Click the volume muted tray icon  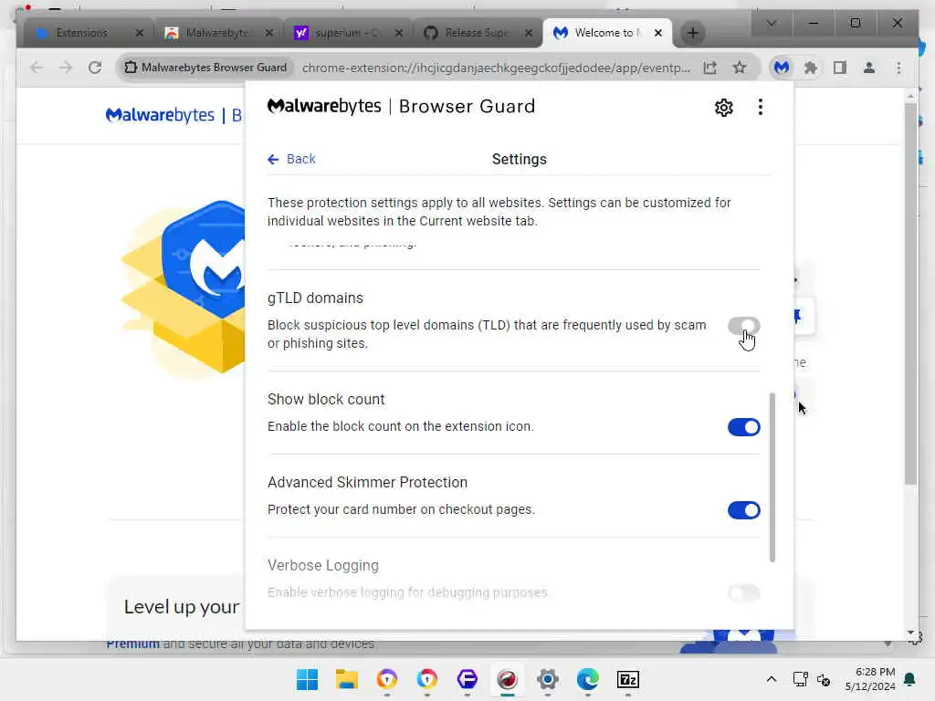[824, 679]
